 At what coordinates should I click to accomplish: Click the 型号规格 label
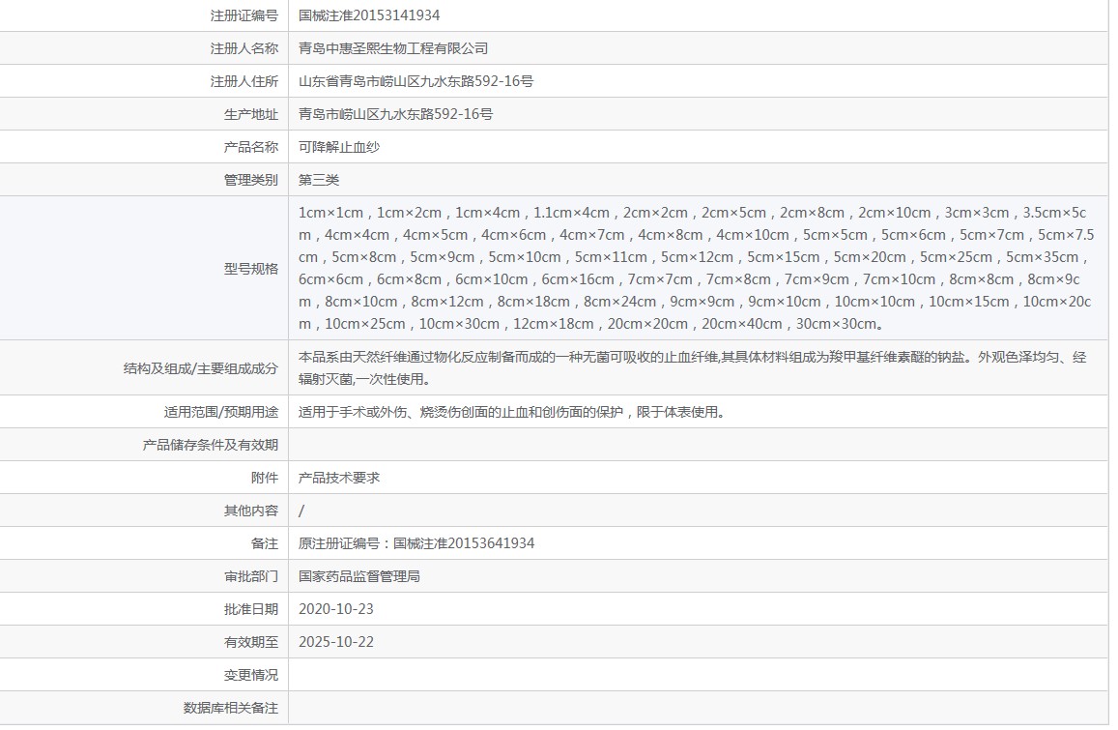pos(251,268)
